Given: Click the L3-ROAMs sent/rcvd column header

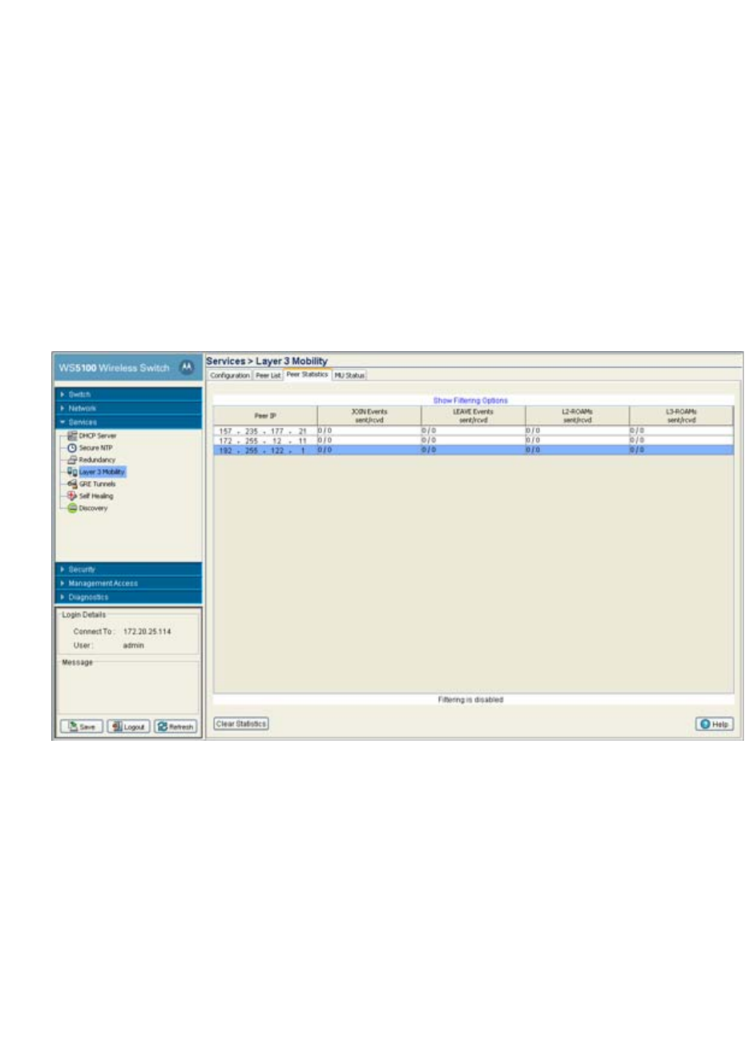Looking at the screenshot, I should 681,415.
